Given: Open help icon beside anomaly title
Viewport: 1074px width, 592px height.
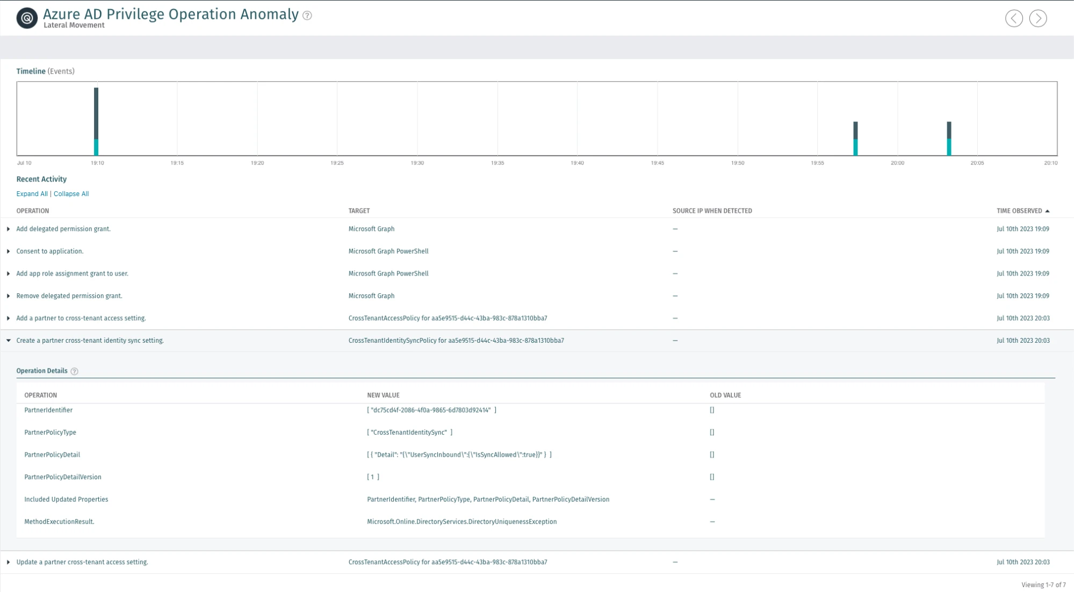Looking at the screenshot, I should tap(307, 16).
